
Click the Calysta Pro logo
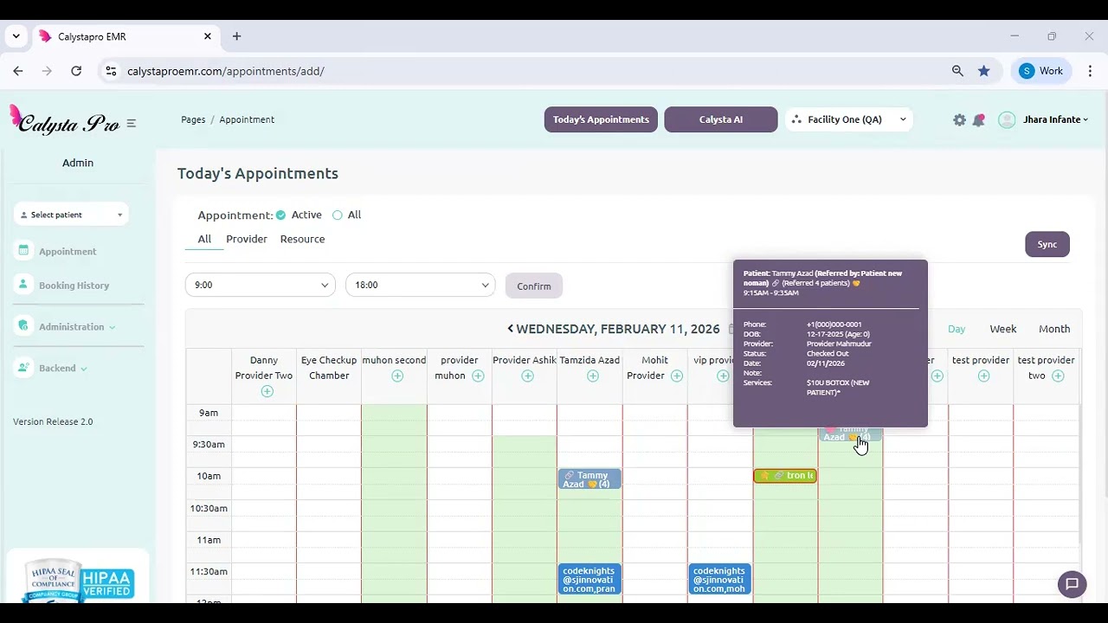pyautogui.click(x=64, y=121)
